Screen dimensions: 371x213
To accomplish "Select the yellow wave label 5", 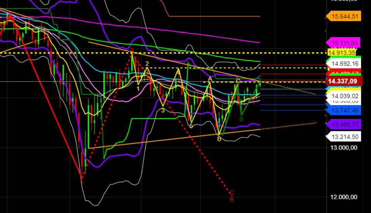I will tap(191, 126).
